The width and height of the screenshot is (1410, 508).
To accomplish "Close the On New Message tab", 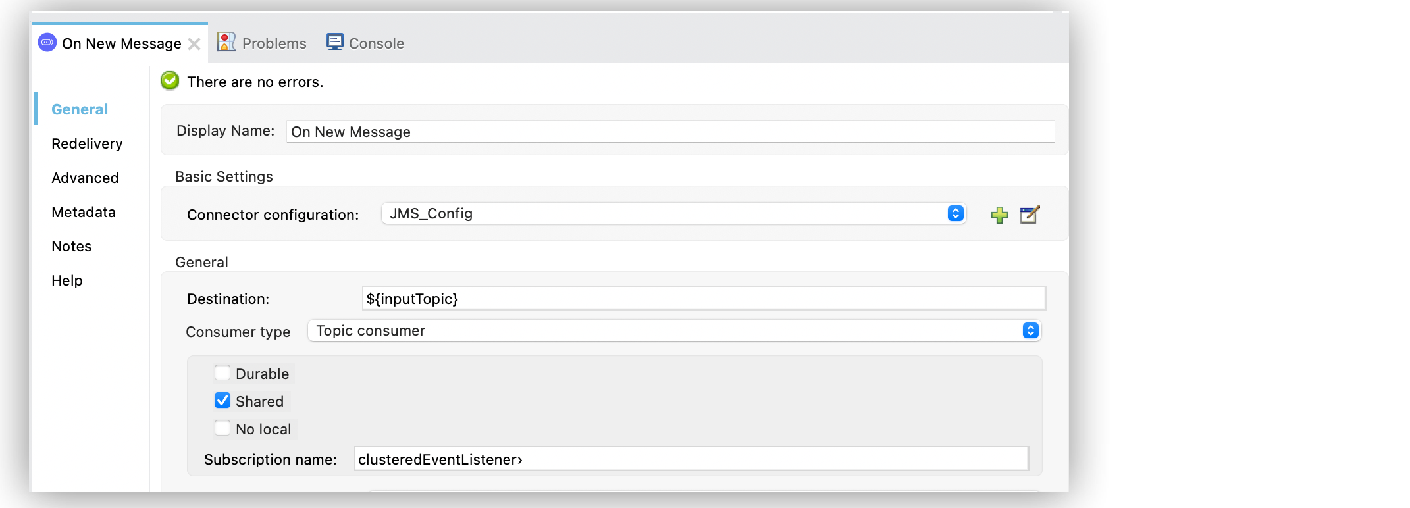I will pyautogui.click(x=194, y=44).
